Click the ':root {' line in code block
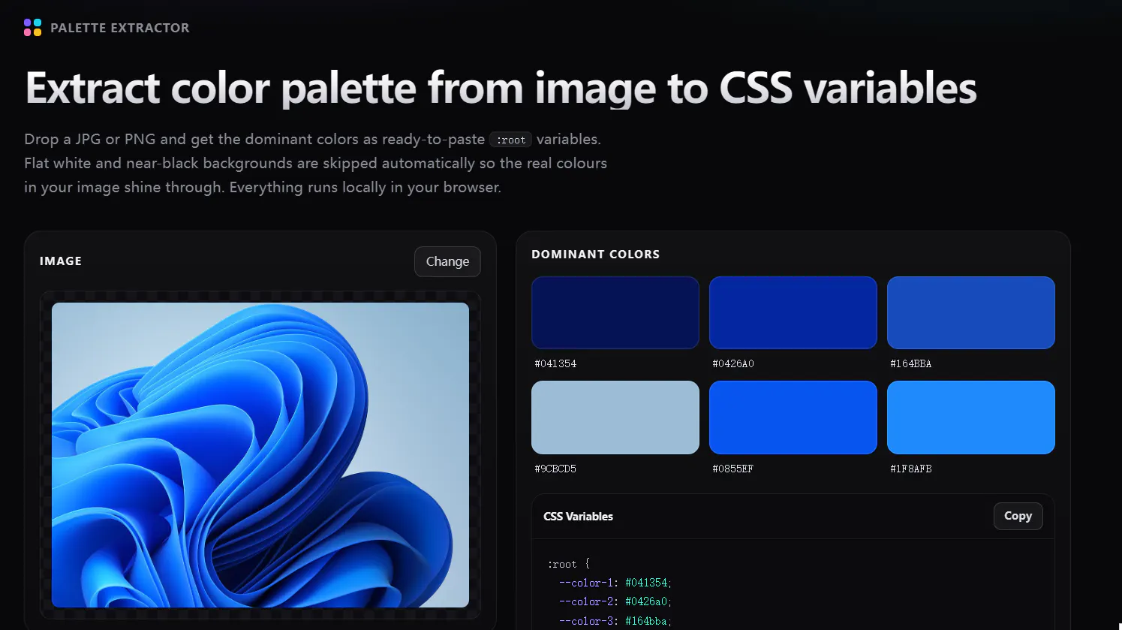The height and width of the screenshot is (630, 1122). pyautogui.click(x=569, y=564)
